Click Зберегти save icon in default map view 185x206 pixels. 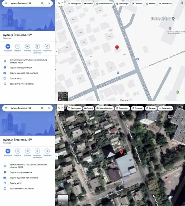pos(18,47)
